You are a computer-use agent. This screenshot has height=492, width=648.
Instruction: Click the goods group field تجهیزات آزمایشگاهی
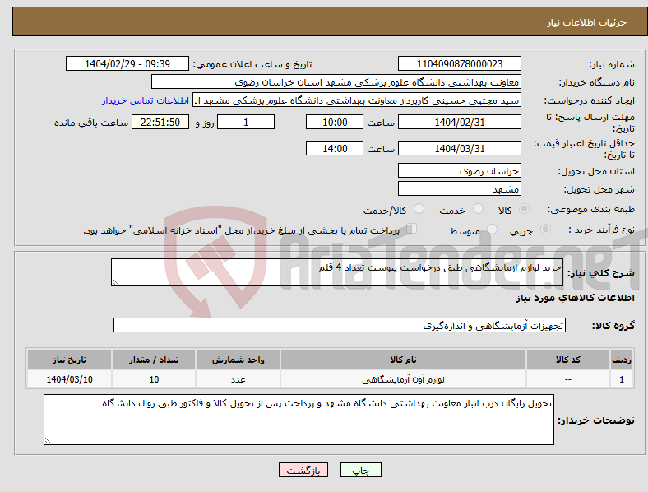pos(340,325)
